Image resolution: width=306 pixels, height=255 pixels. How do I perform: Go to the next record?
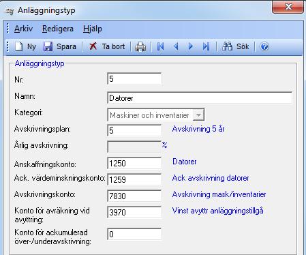(191, 46)
